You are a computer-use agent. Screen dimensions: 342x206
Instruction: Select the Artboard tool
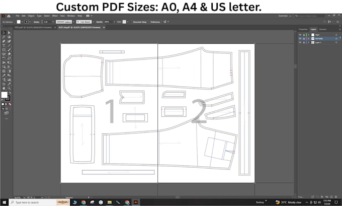[x=4, y=84]
